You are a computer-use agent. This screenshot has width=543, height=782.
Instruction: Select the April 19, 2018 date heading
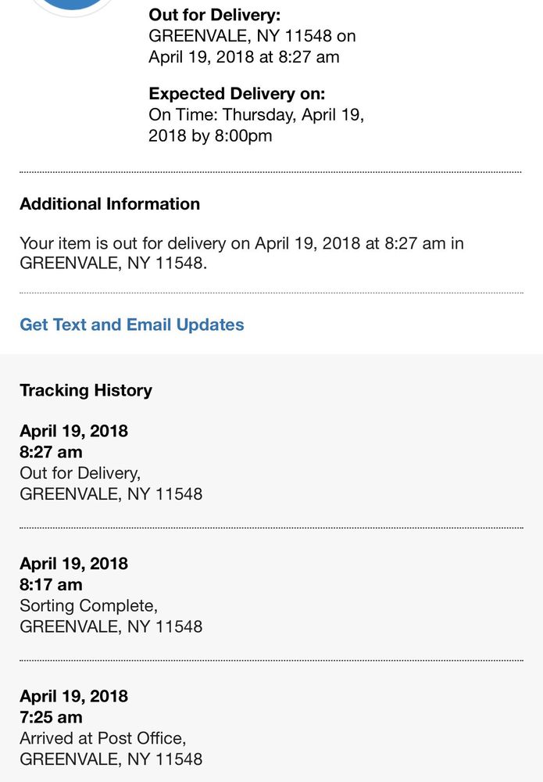pos(74,430)
